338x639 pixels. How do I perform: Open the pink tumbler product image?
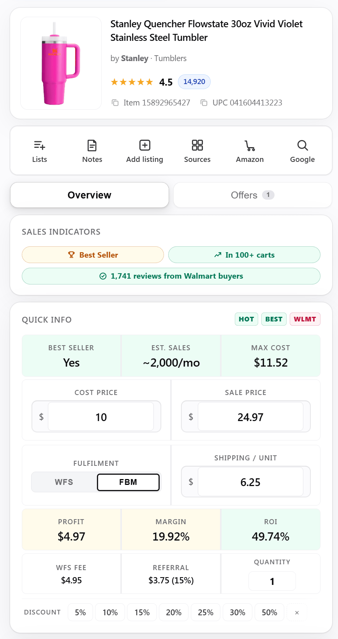click(61, 63)
